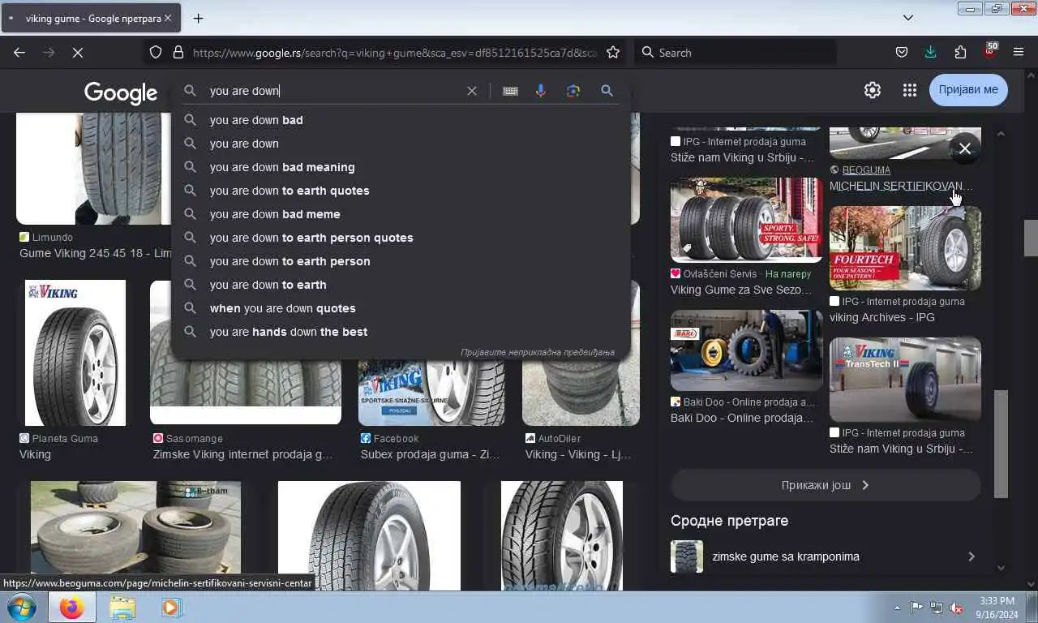Viewport: 1038px width, 623px height.
Task: Open the AutoDiler Viking result link
Action: (x=578, y=454)
